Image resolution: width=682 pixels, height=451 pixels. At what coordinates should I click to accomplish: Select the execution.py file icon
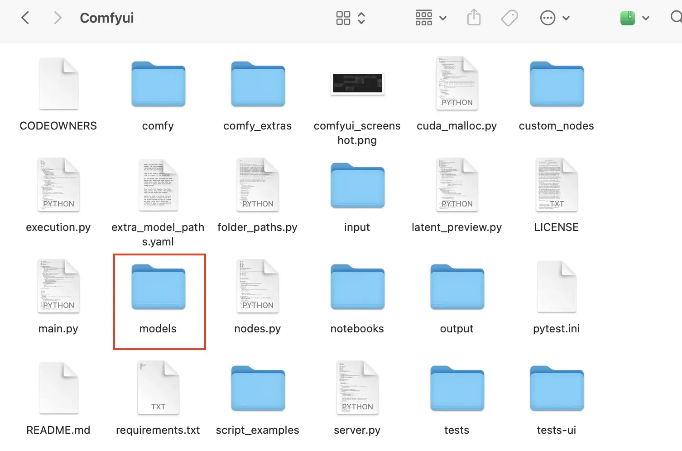58,185
